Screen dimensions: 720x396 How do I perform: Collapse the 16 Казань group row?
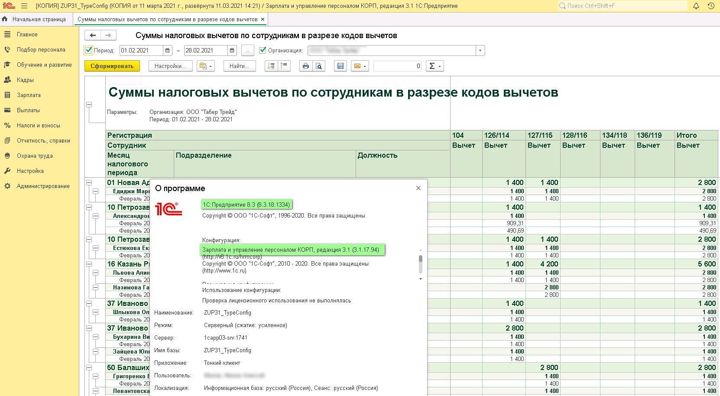point(89,264)
